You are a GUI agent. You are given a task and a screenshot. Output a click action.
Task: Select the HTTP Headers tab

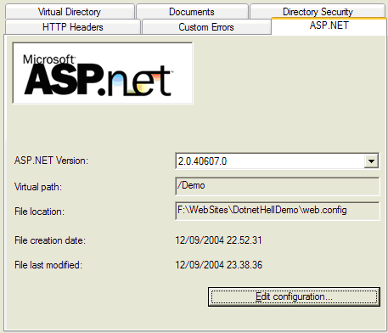click(73, 27)
